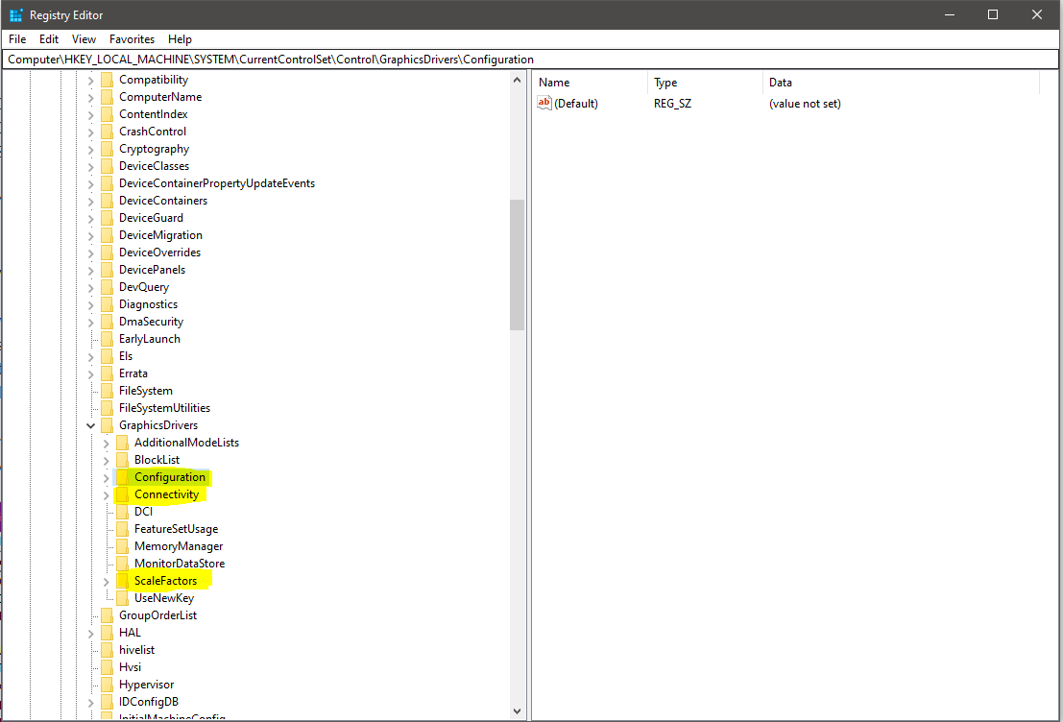Select the DeviceContainers folder icon

tap(108, 201)
